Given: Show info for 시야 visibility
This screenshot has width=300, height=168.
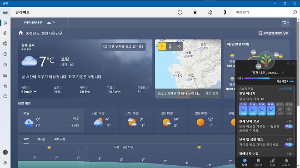Looking at the screenshot, I should (87, 87).
